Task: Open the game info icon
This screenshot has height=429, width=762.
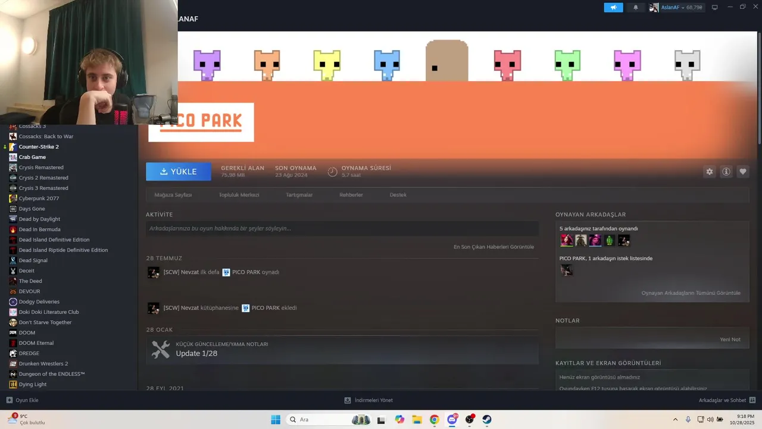Action: coord(726,172)
